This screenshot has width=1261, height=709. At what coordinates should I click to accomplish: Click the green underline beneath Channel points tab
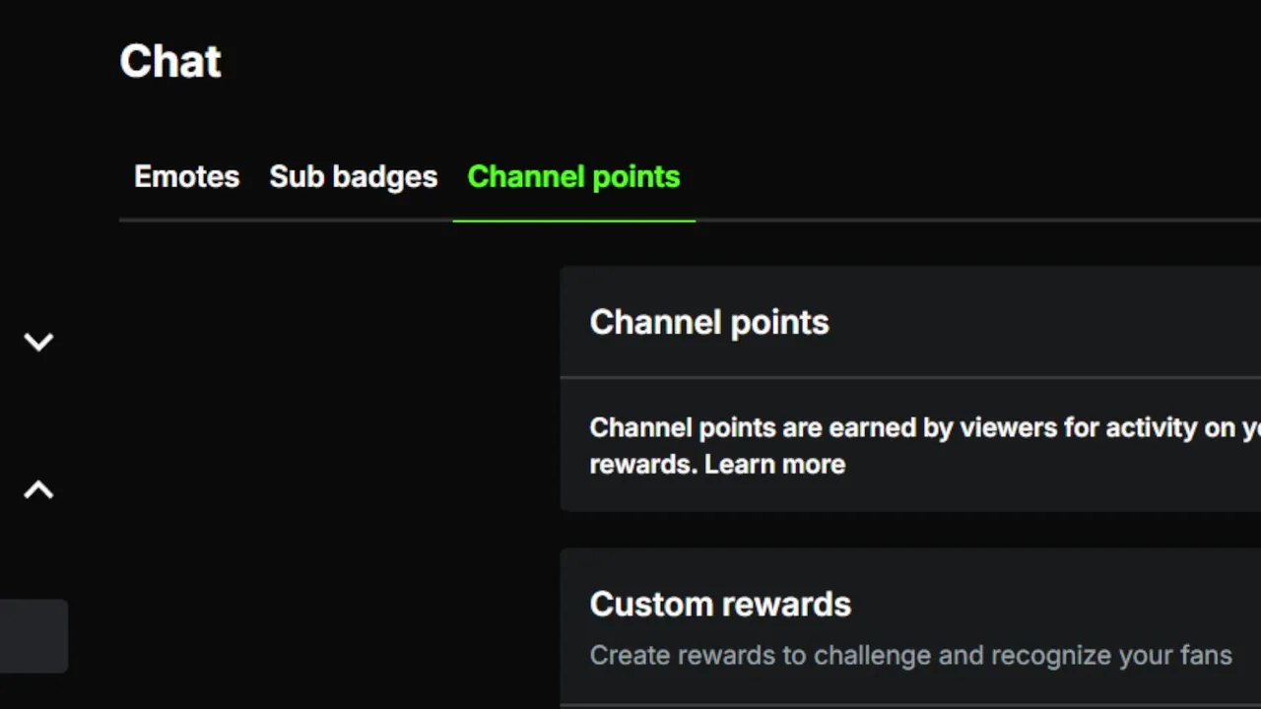(x=573, y=221)
